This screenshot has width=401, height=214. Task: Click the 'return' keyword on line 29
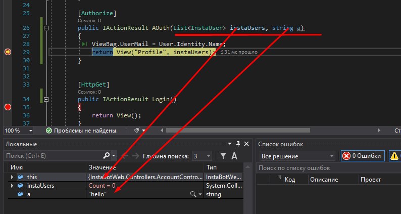coord(103,52)
